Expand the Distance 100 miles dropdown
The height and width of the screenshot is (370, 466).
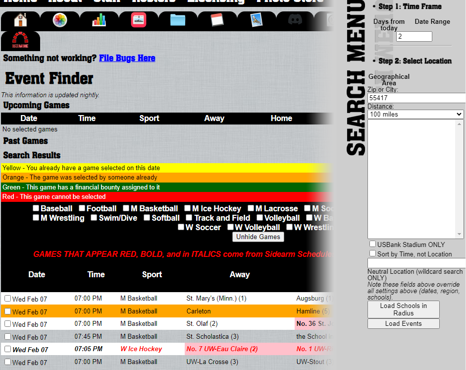tap(415, 115)
